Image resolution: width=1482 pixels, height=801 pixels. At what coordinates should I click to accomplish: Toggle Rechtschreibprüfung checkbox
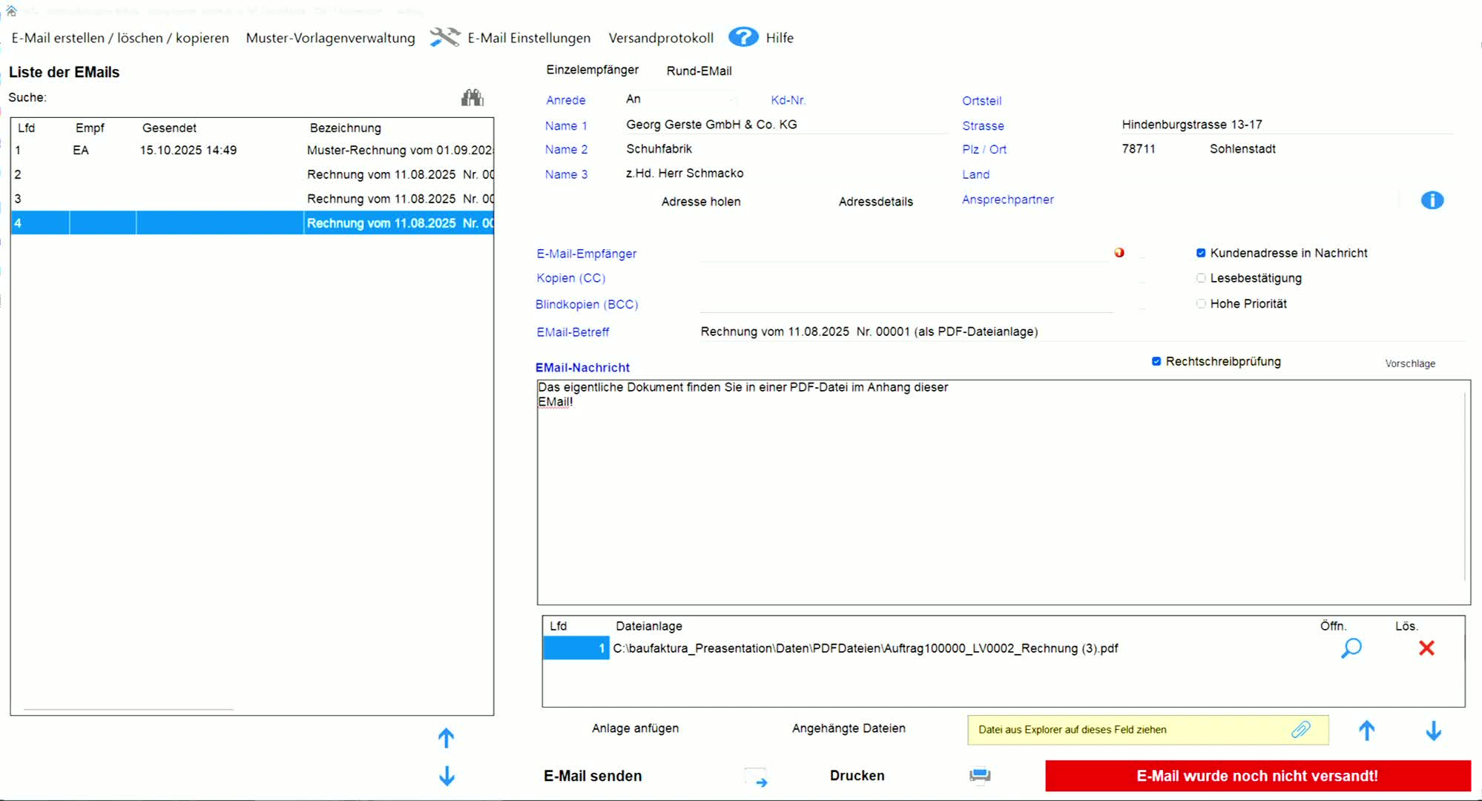pyautogui.click(x=1156, y=361)
